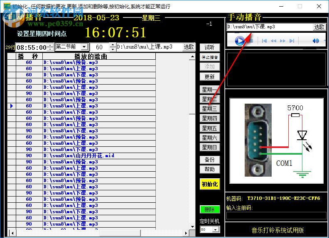Click the seconds field showing 60
Image resolution: width=329 pixels, height=238 pixels.
[x=99, y=47]
